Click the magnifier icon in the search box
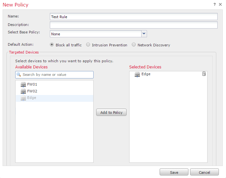226x178 pixels. pyautogui.click(x=19, y=75)
